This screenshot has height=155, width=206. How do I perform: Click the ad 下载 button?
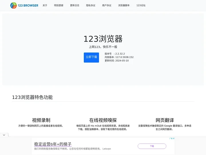[x=152, y=146]
